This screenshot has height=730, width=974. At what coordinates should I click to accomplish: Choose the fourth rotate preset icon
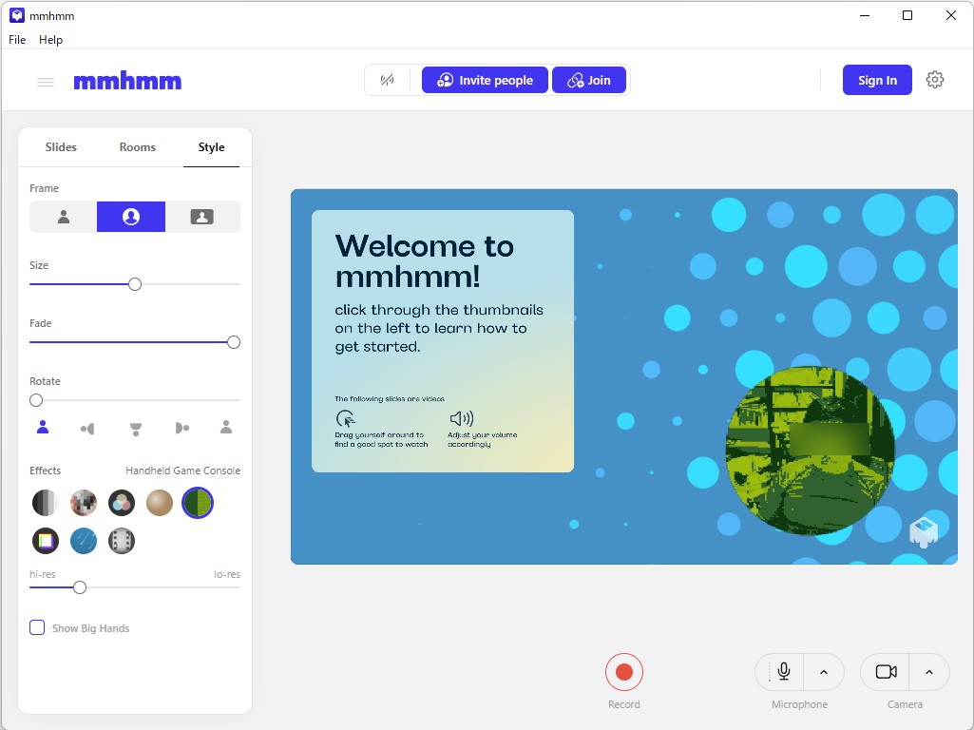pos(182,428)
